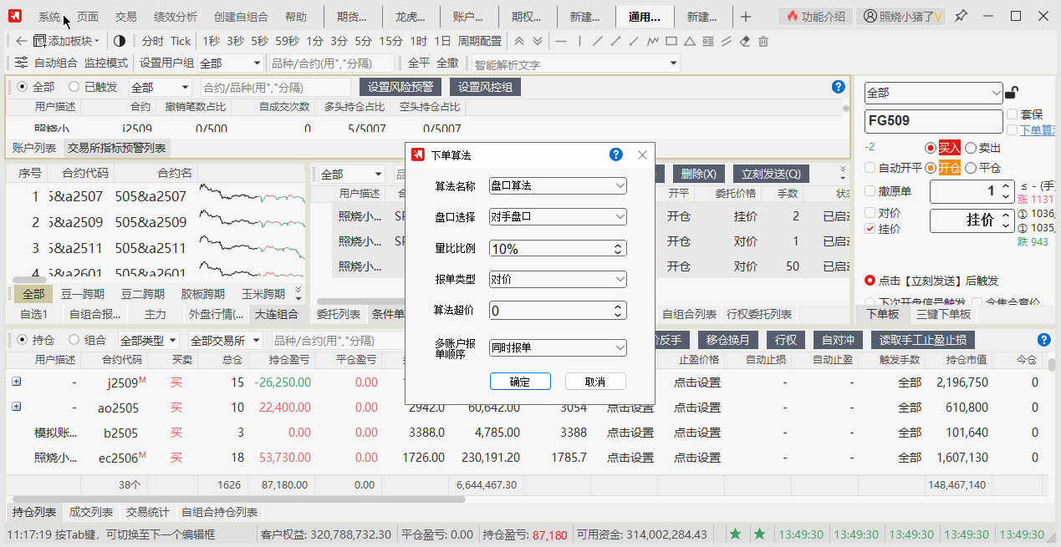Click the 设置风险预警 button
This screenshot has width=1061, height=547.
coord(400,87)
